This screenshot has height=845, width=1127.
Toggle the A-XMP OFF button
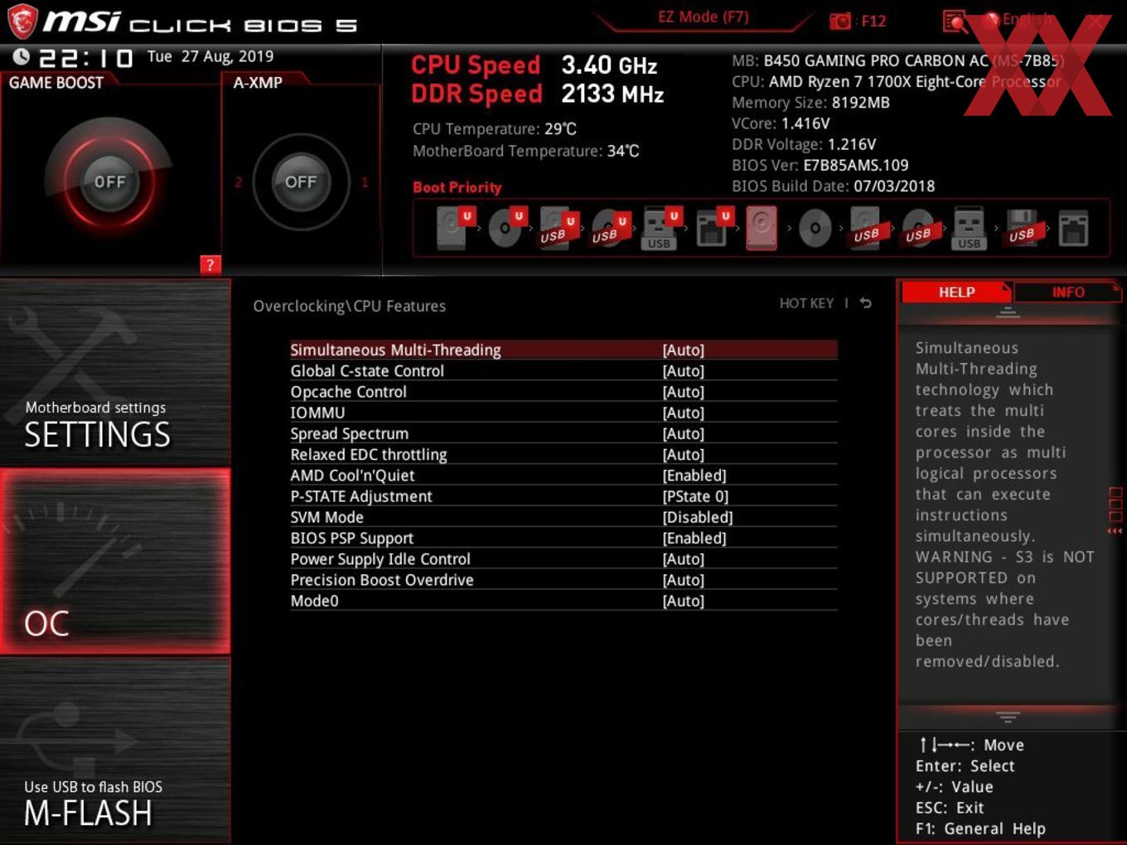coord(301,181)
